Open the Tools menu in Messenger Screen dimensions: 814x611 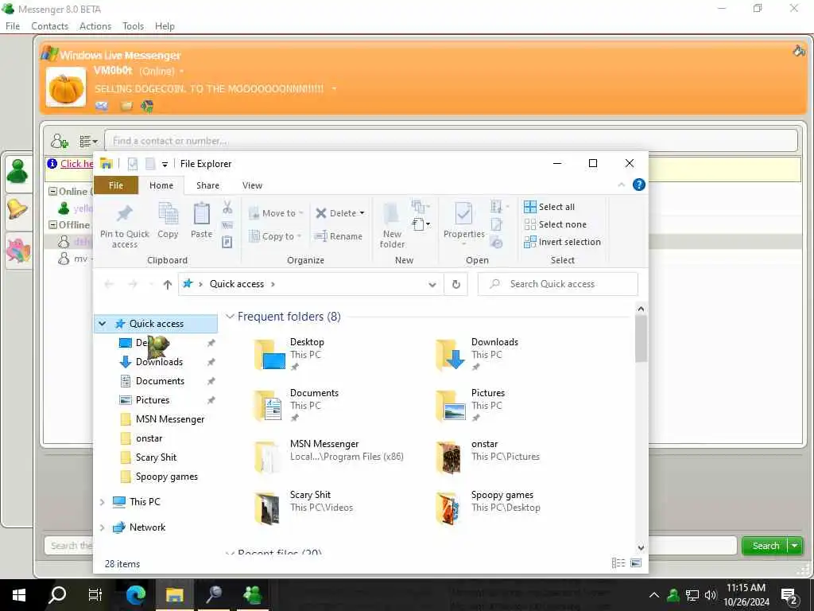point(133,26)
